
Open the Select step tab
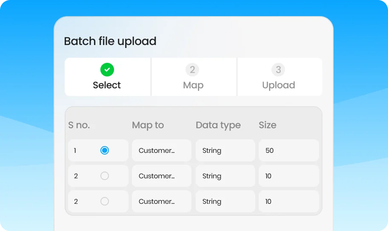pyautogui.click(x=108, y=77)
